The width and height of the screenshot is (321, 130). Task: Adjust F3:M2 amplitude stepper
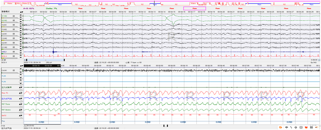(21, 29)
